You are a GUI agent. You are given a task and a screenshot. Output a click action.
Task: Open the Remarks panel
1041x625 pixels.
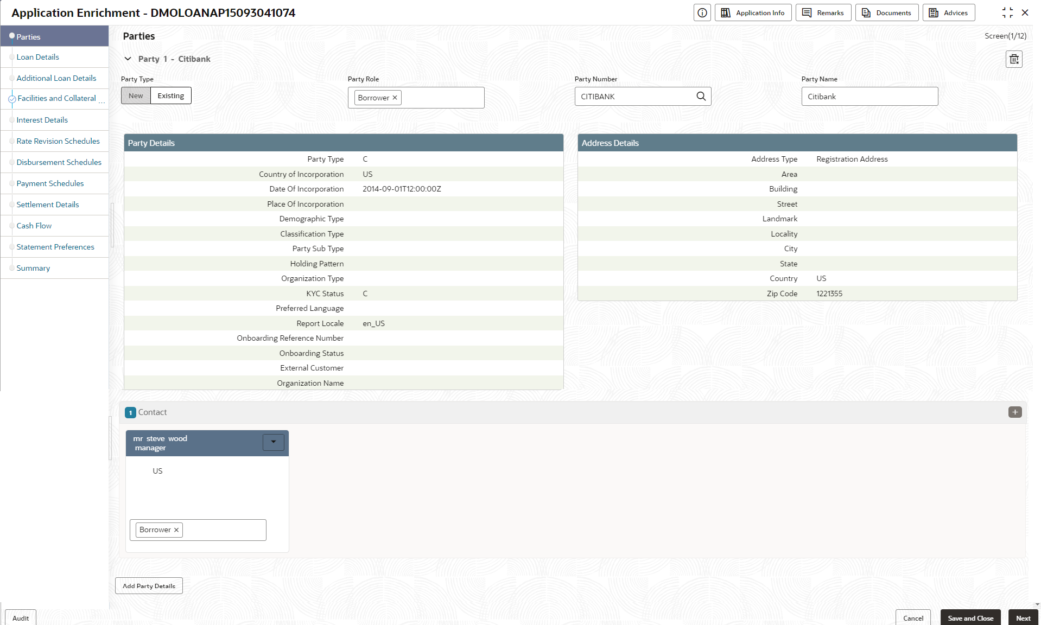click(x=823, y=13)
